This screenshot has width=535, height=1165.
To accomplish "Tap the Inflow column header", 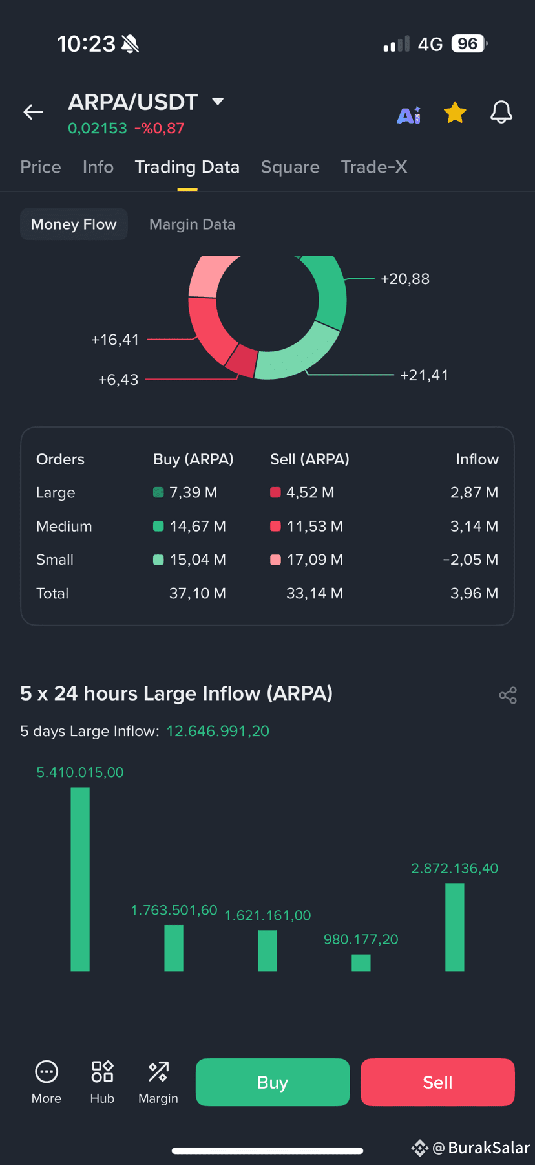I will pyautogui.click(x=477, y=459).
